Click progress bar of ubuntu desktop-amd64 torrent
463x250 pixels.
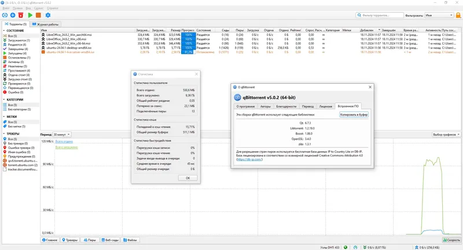(x=188, y=48)
